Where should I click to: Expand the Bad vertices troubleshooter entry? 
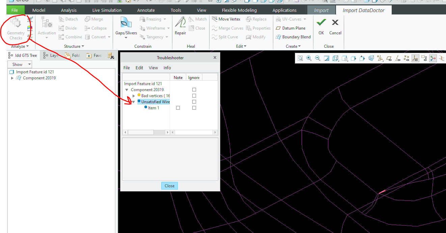[133, 95]
